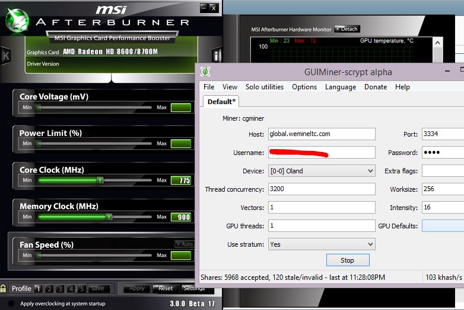Click the profile lock icon
Image resolution: width=464 pixels, height=310 pixels.
coord(3,288)
